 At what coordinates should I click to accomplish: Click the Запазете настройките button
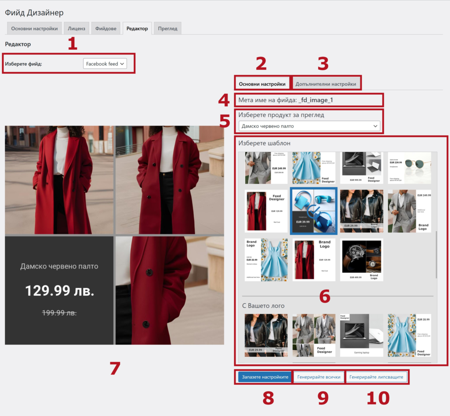coord(265,377)
